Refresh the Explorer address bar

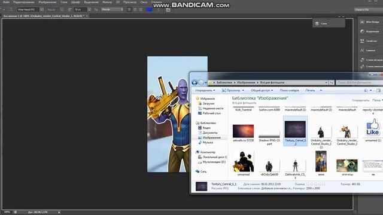(331, 82)
